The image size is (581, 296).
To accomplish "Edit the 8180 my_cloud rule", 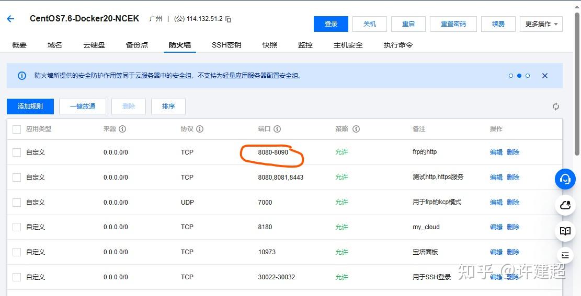I will click(x=496, y=227).
